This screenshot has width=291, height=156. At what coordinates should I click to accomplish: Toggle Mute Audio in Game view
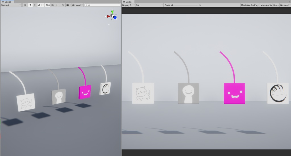(x=266, y=5)
